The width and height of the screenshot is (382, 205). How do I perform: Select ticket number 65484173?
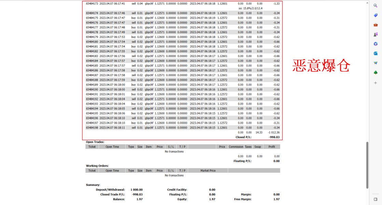click(92, 4)
